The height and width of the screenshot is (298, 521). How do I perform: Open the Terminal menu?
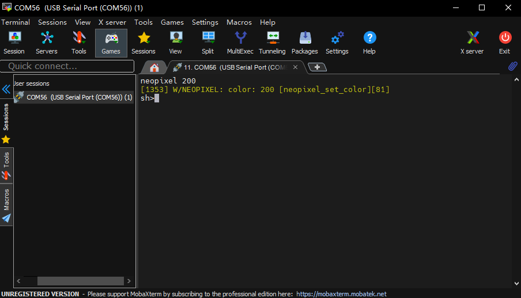click(x=16, y=22)
